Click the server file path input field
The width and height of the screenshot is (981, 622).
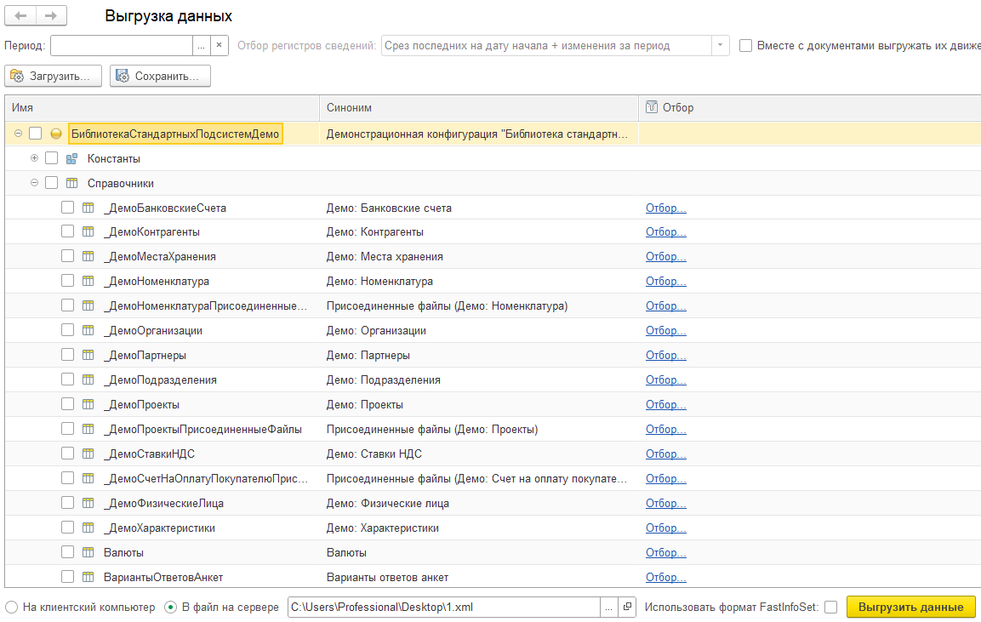(x=443, y=607)
